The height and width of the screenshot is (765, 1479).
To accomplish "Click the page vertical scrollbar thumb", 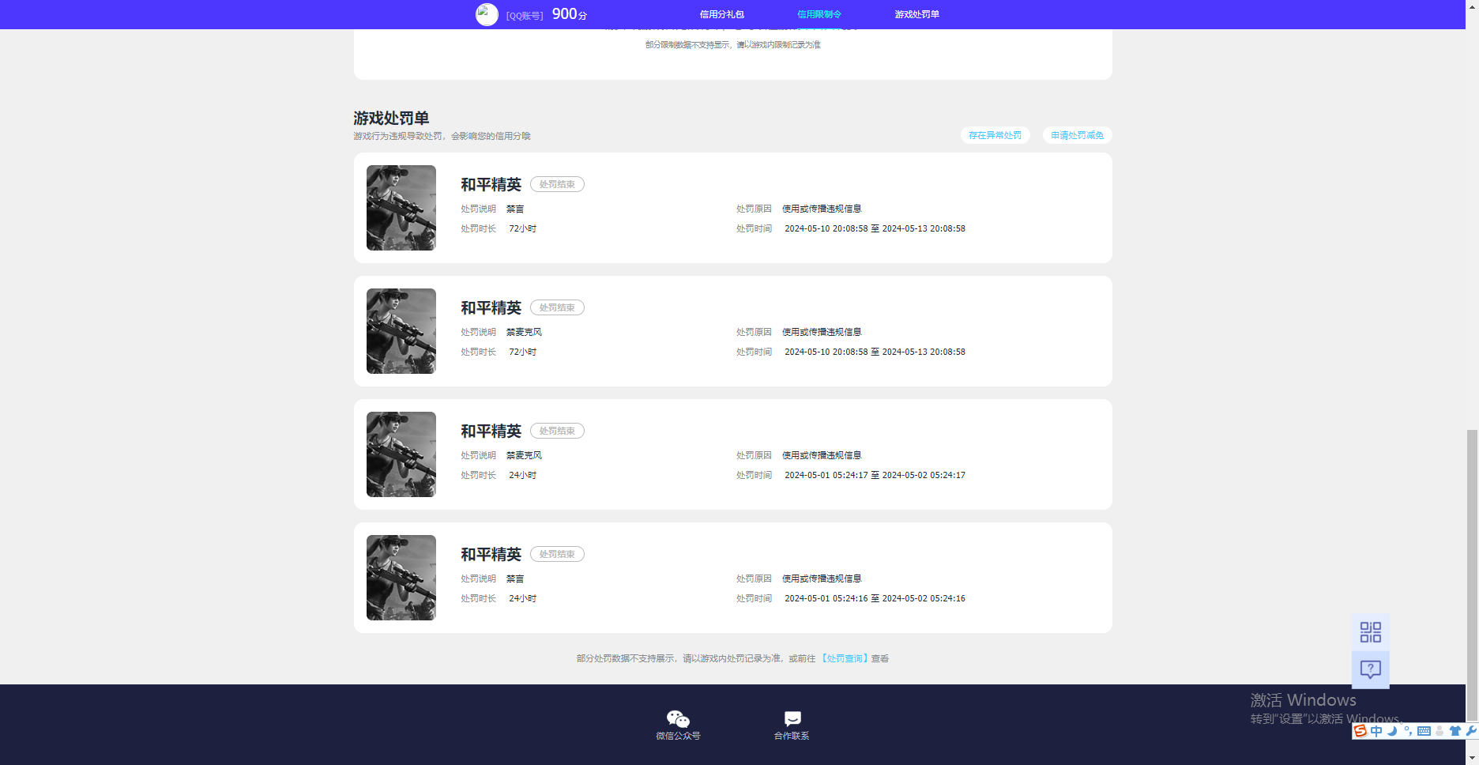I will point(1472,575).
